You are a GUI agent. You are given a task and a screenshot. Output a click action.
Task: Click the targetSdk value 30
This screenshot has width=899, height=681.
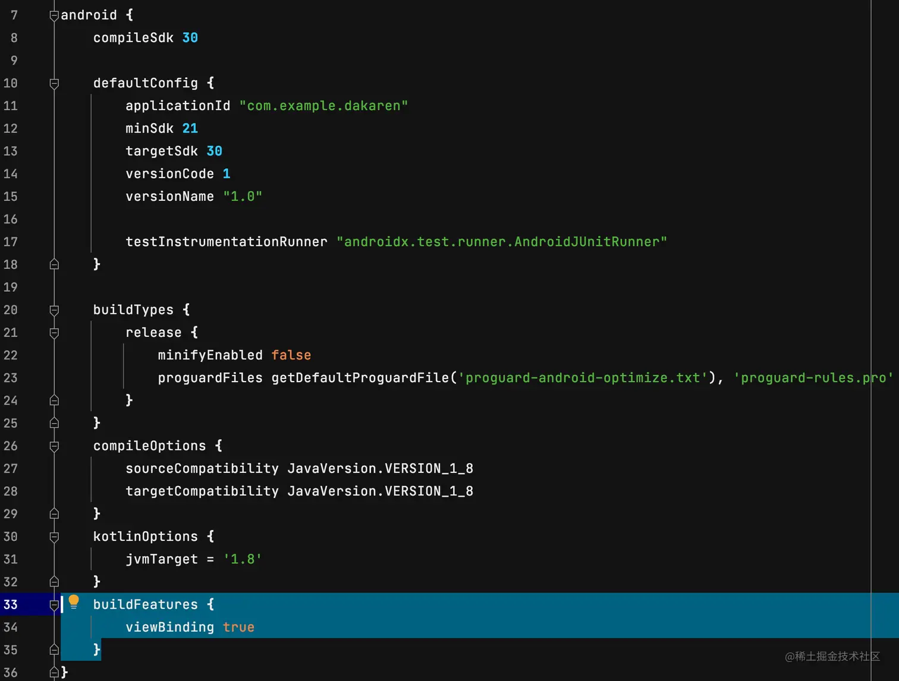215,151
